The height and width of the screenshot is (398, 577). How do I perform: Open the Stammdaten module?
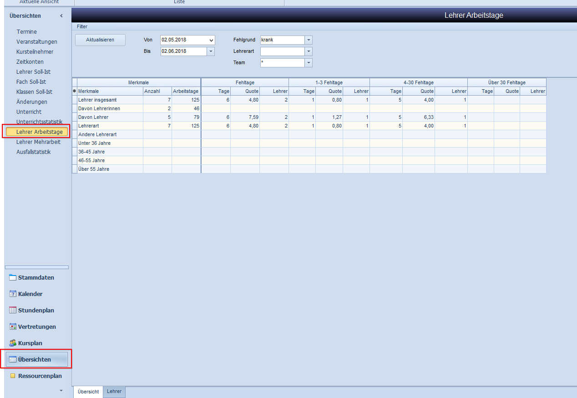36,277
